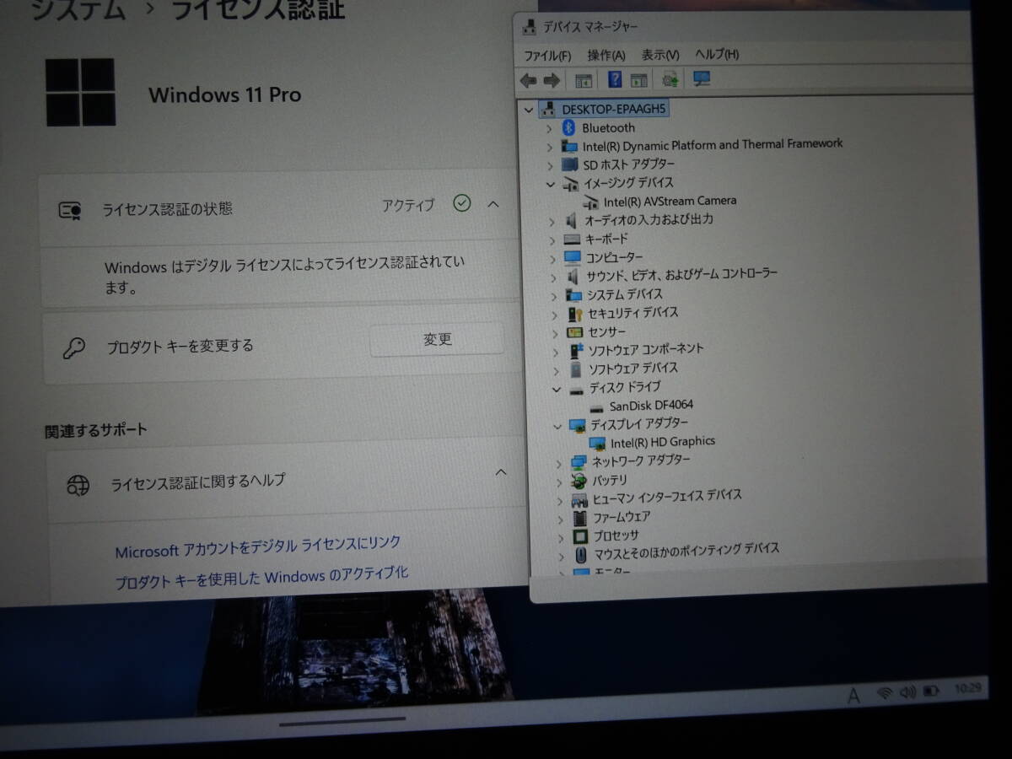Open the 表示(V) menu
Image resolution: width=1012 pixels, height=759 pixels.
(x=660, y=55)
